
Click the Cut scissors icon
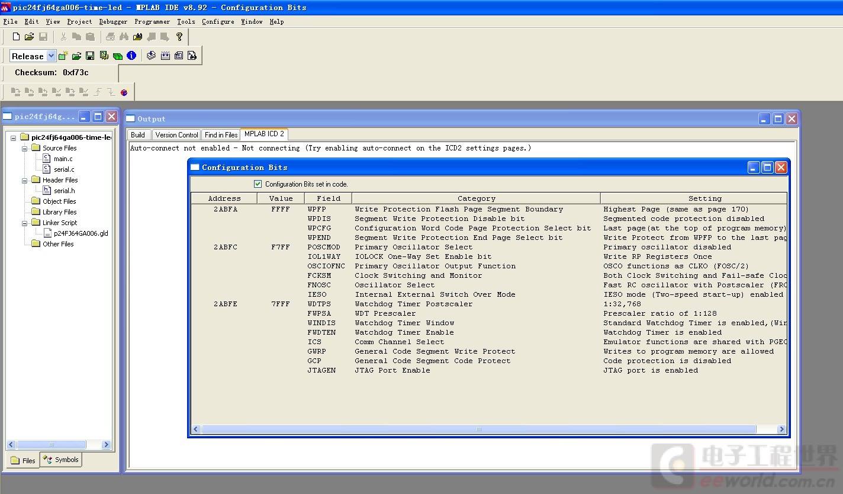coord(63,37)
